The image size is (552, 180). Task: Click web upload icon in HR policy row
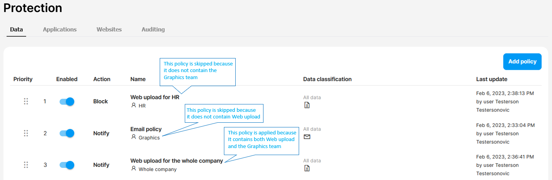pyautogui.click(x=307, y=105)
